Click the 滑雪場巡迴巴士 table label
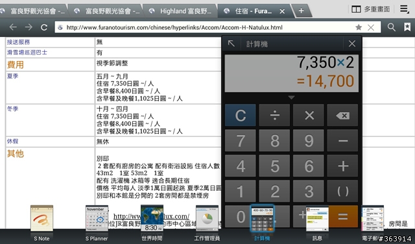 coord(27,52)
